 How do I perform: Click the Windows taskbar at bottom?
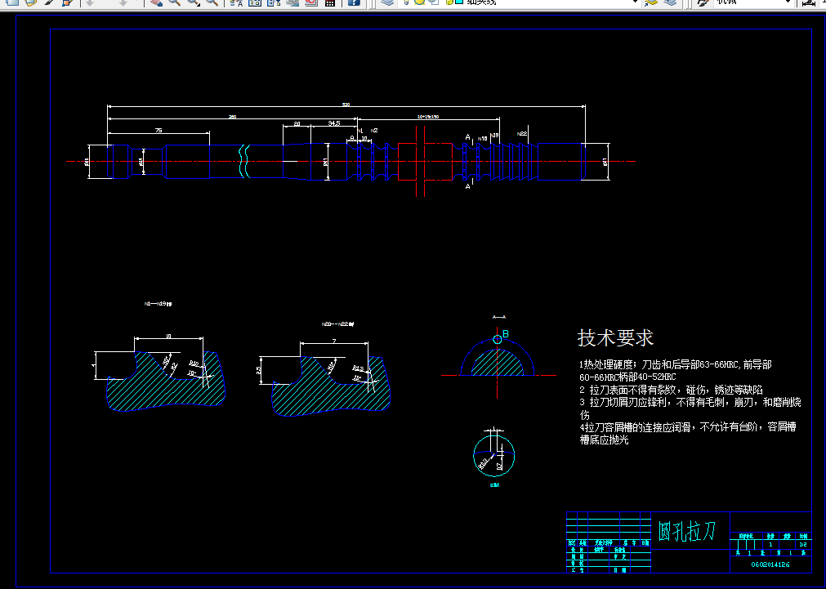[413, 585]
